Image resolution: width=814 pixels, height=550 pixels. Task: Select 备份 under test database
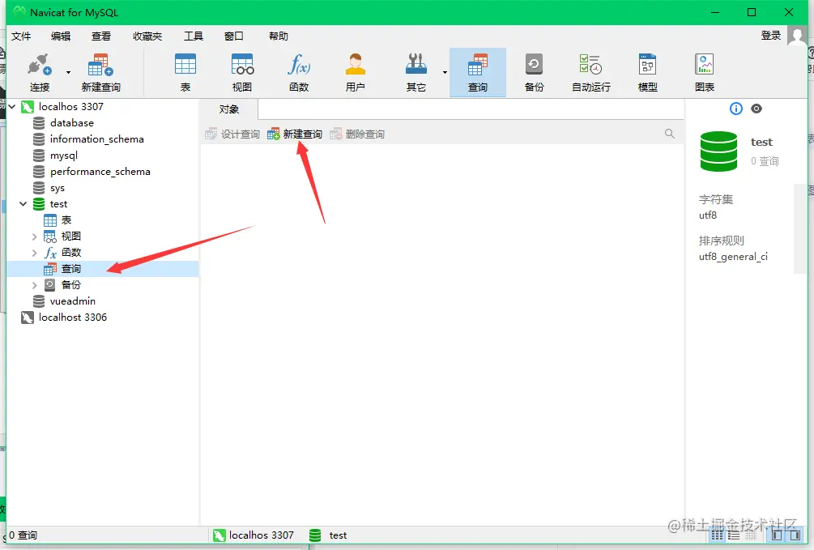coord(70,284)
